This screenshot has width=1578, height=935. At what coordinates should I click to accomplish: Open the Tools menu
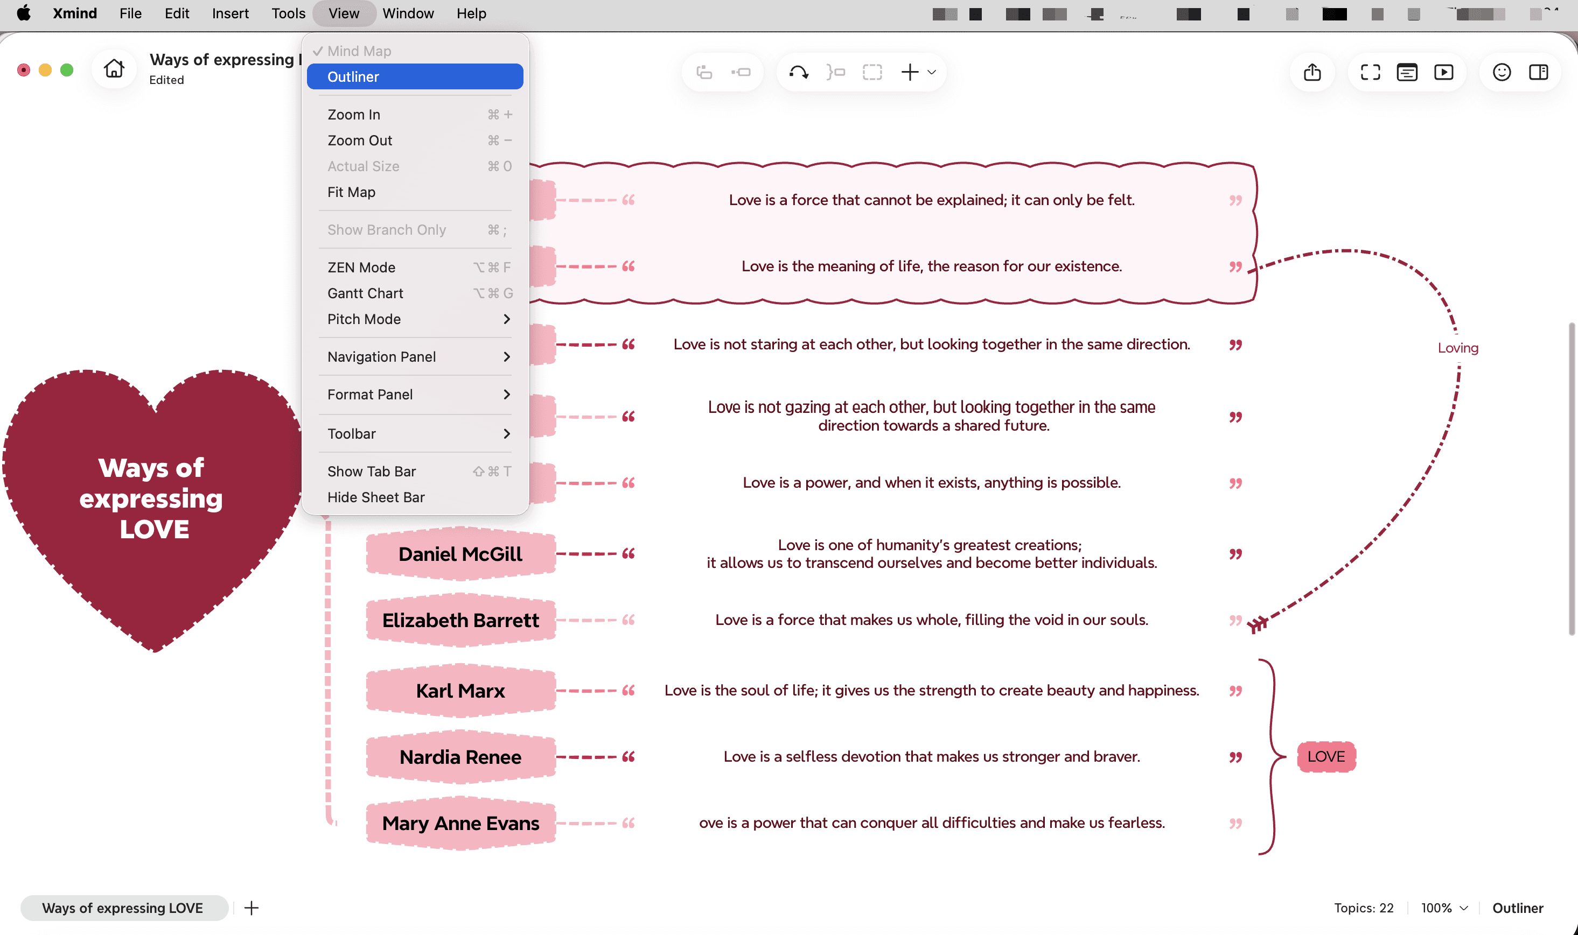288,13
